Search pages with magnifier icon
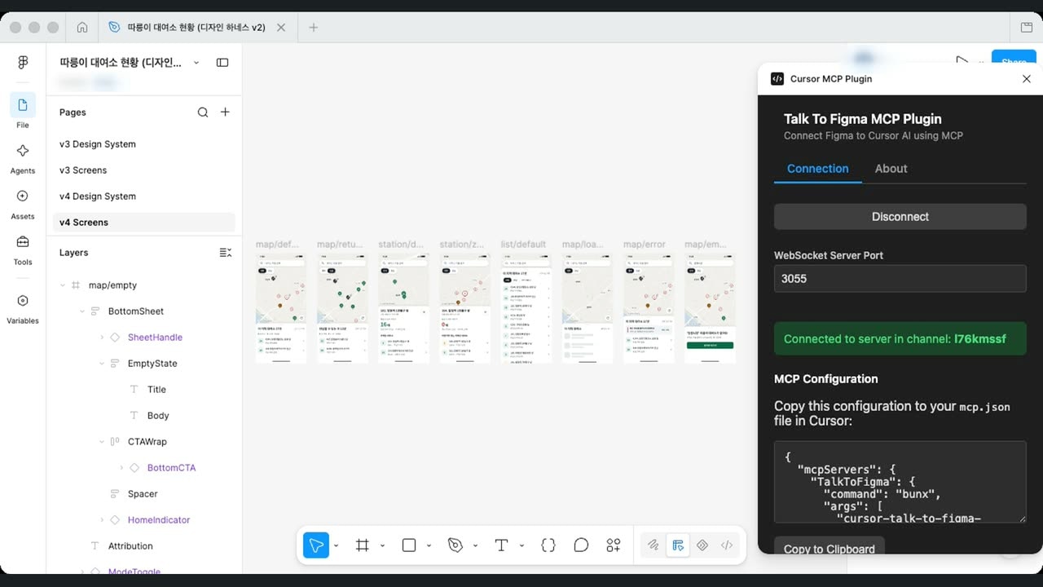This screenshot has width=1043, height=587. (x=203, y=113)
